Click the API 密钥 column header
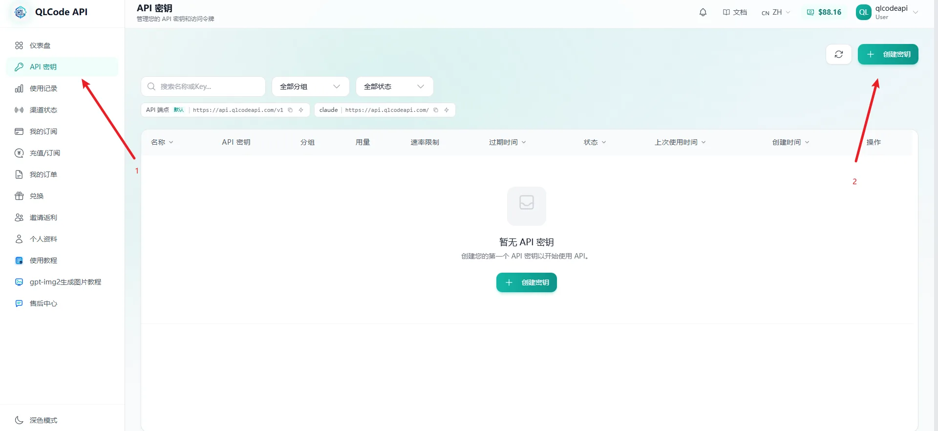This screenshot has height=431, width=938. [236, 142]
